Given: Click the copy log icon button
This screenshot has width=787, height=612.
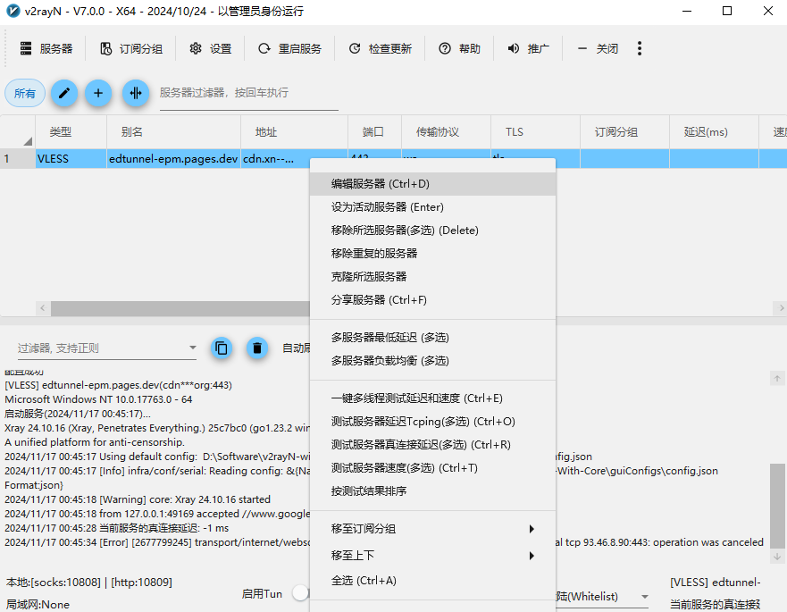Looking at the screenshot, I should tap(222, 348).
